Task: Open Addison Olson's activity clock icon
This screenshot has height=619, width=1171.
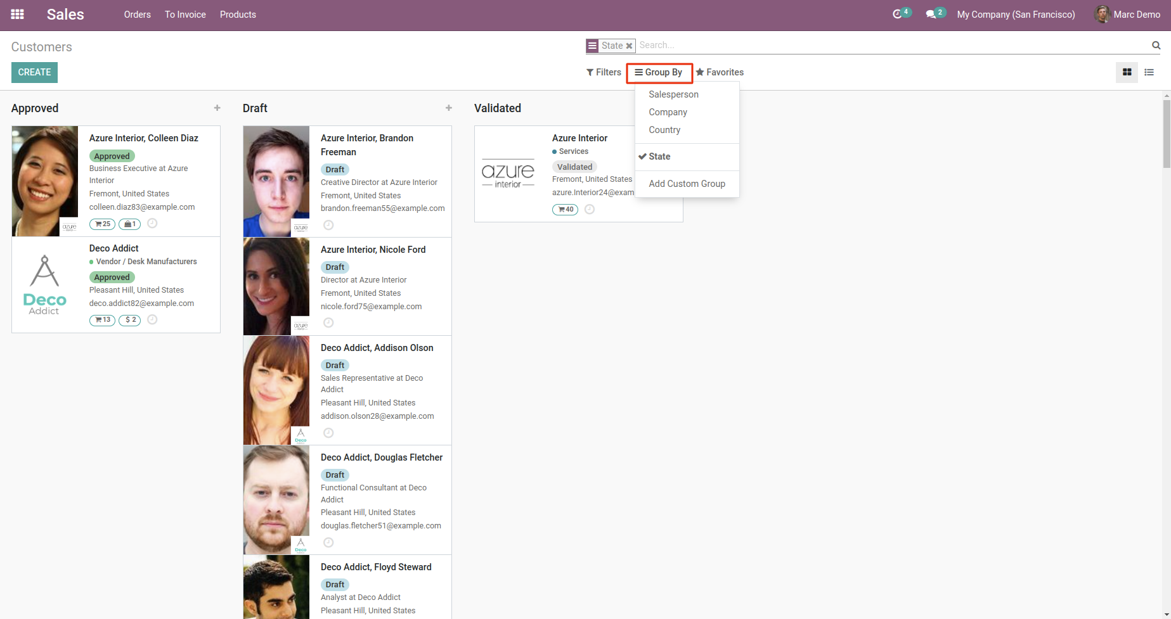Action: coord(328,433)
